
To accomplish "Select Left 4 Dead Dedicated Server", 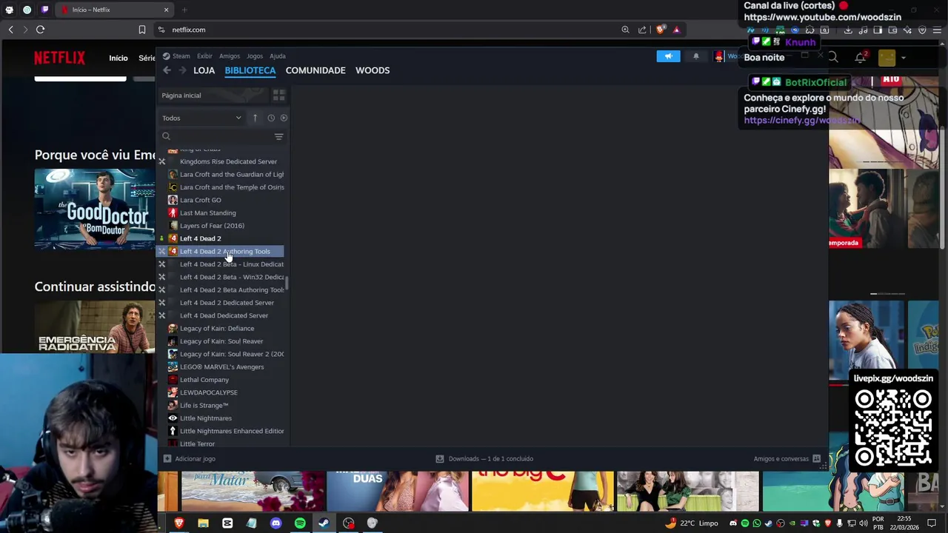I will [222, 315].
